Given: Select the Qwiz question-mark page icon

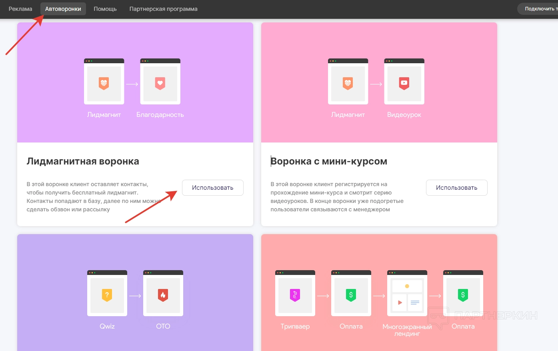Looking at the screenshot, I should tap(107, 293).
